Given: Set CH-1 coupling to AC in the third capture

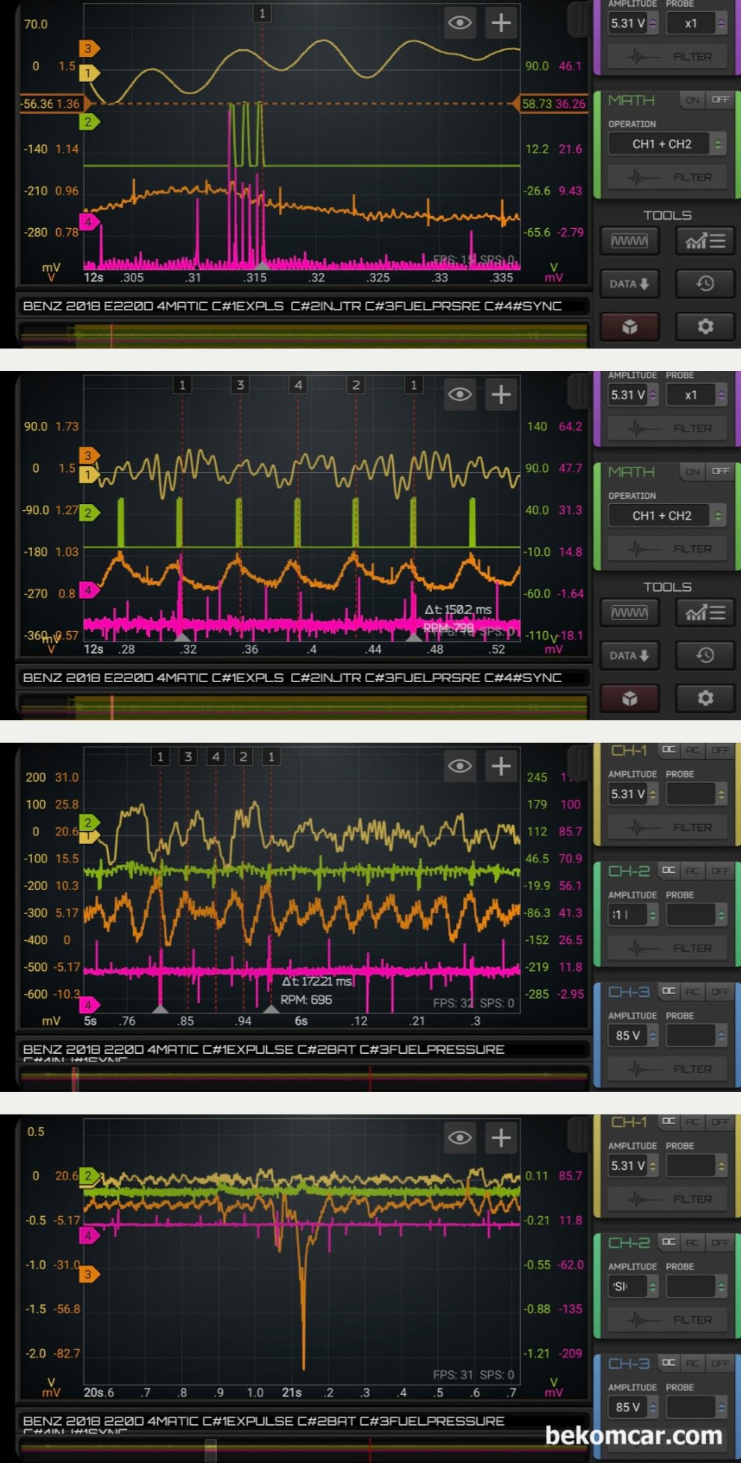Looking at the screenshot, I should [692, 749].
